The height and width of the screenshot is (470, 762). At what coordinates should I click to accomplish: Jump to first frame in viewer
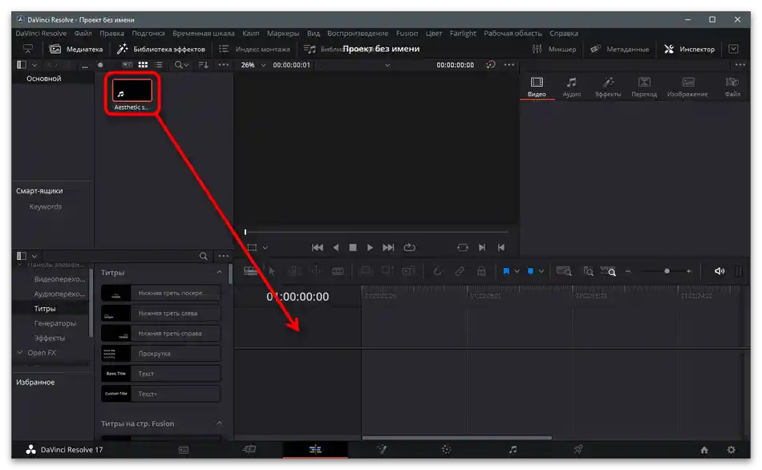pos(318,247)
